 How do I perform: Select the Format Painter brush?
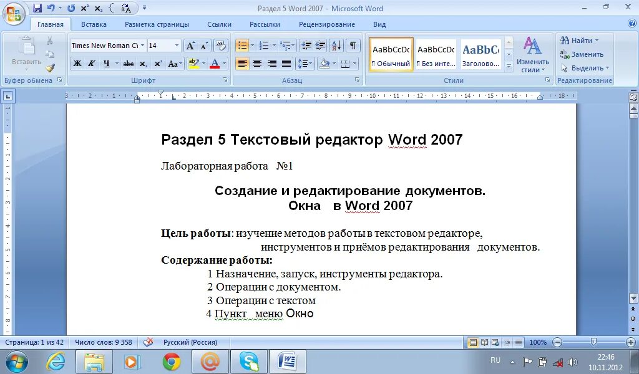click(x=50, y=67)
